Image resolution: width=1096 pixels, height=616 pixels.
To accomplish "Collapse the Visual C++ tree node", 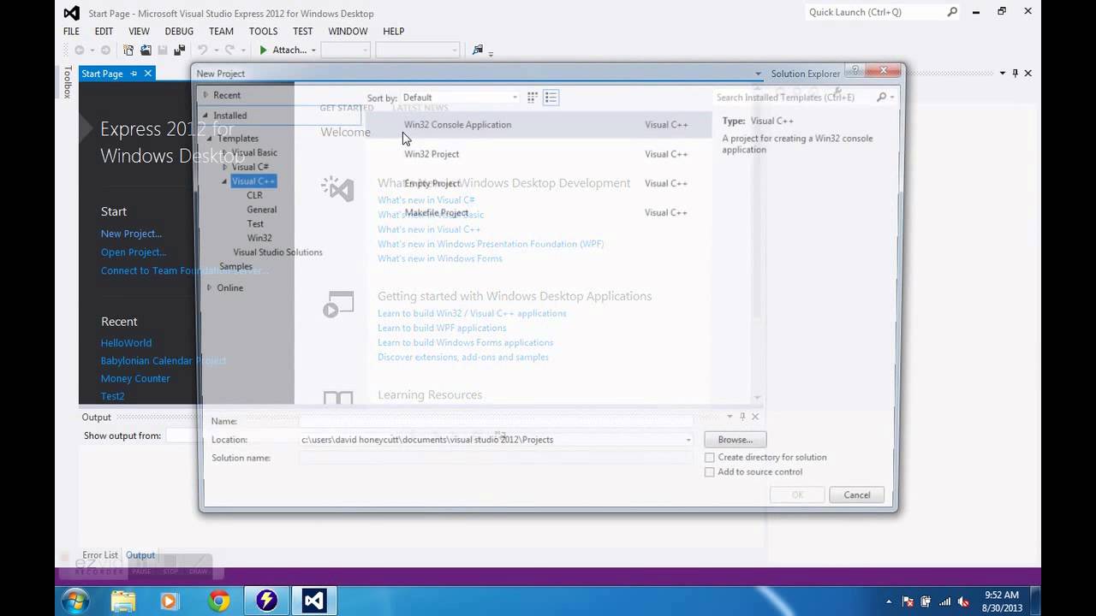I will 224,181.
